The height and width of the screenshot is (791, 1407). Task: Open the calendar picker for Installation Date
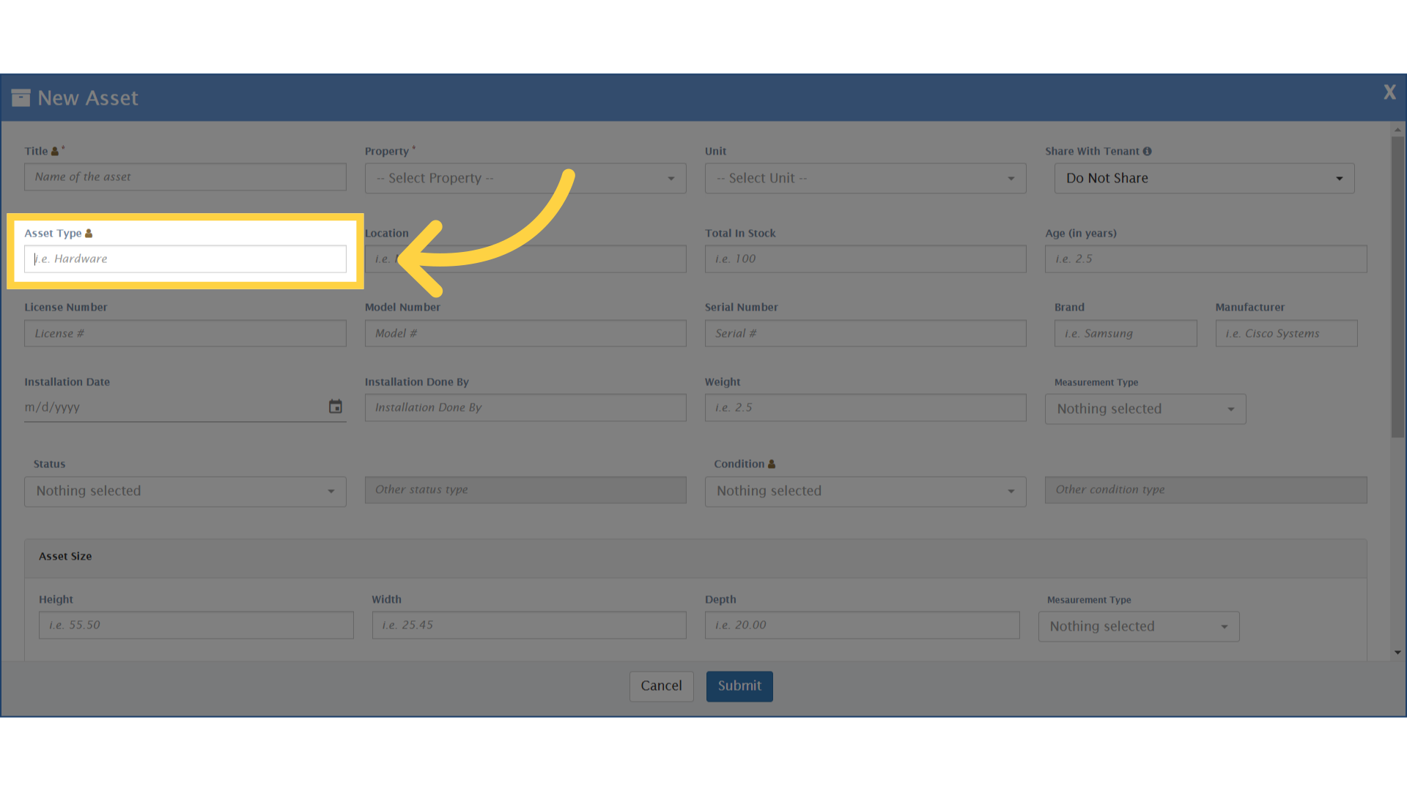(336, 406)
